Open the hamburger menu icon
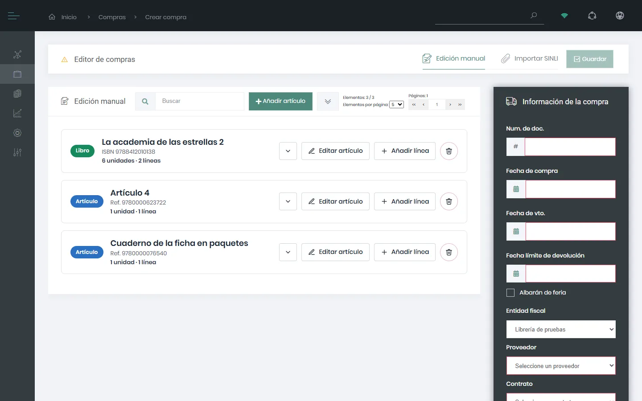Image resolution: width=642 pixels, height=401 pixels. [x=14, y=16]
